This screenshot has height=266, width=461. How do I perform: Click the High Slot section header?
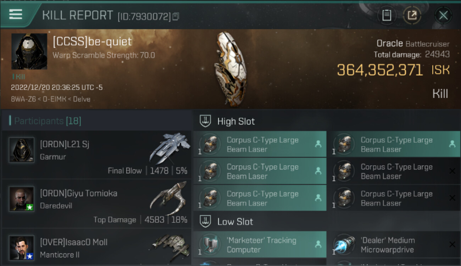[236, 121]
